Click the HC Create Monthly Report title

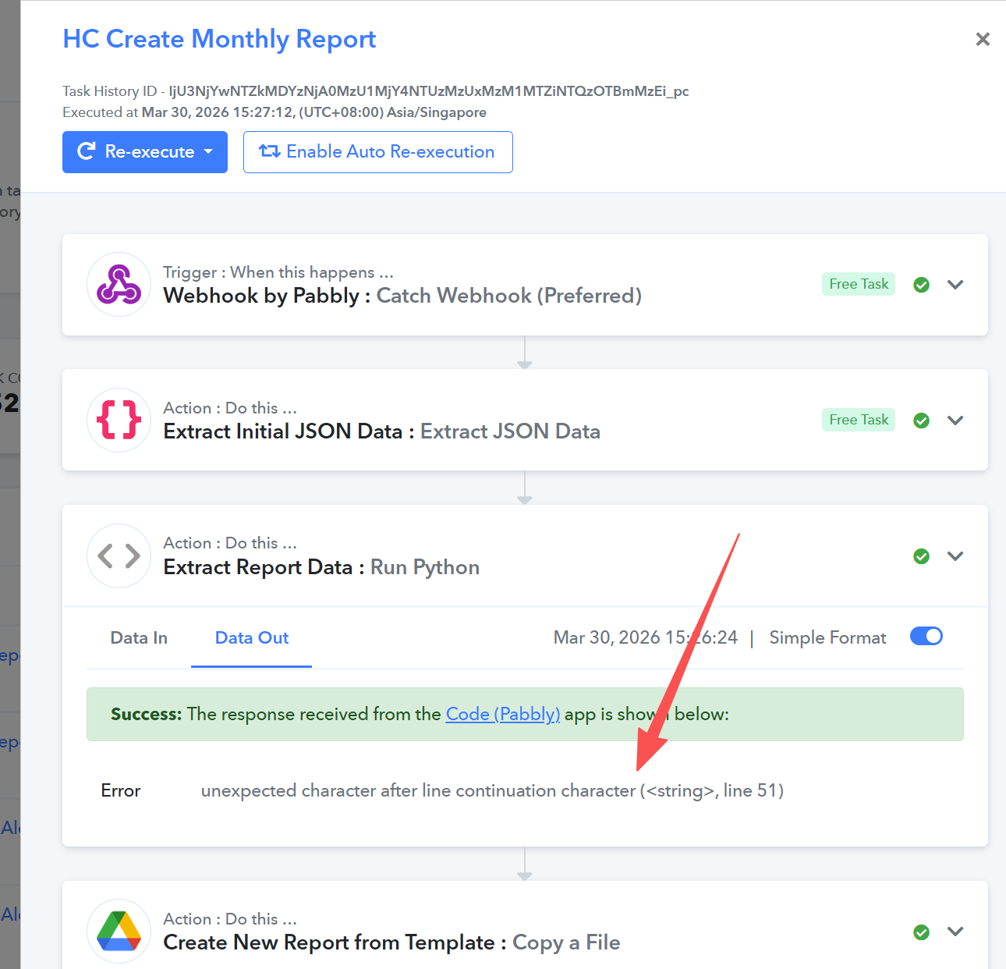[219, 39]
